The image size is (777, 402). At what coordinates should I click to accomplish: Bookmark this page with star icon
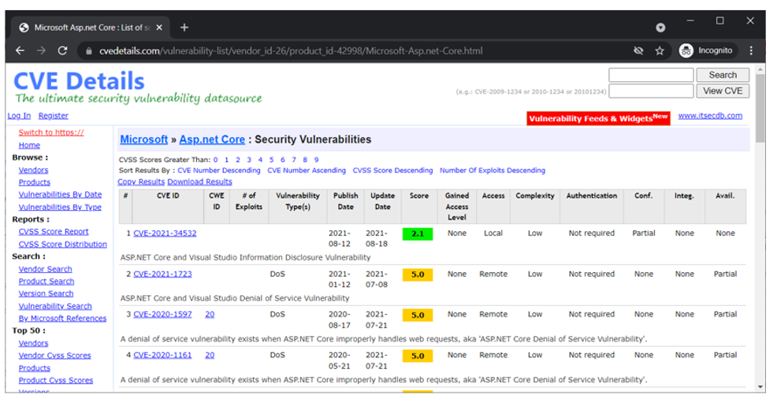660,50
